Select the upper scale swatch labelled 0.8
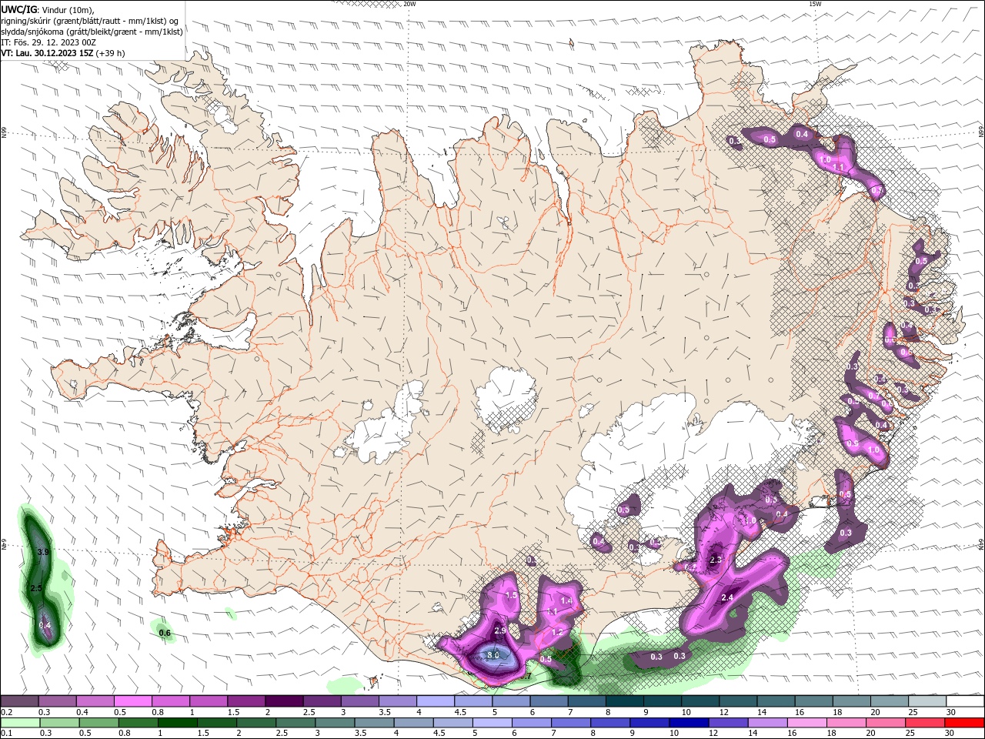 tap(170, 701)
